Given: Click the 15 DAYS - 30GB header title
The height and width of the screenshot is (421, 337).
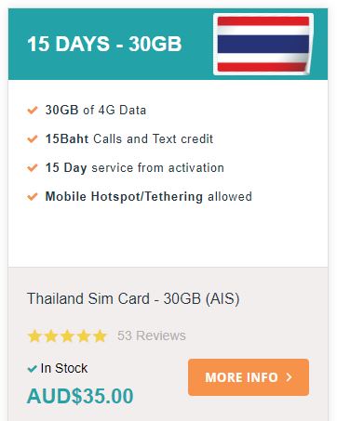Looking at the screenshot, I should pyautogui.click(x=104, y=44).
